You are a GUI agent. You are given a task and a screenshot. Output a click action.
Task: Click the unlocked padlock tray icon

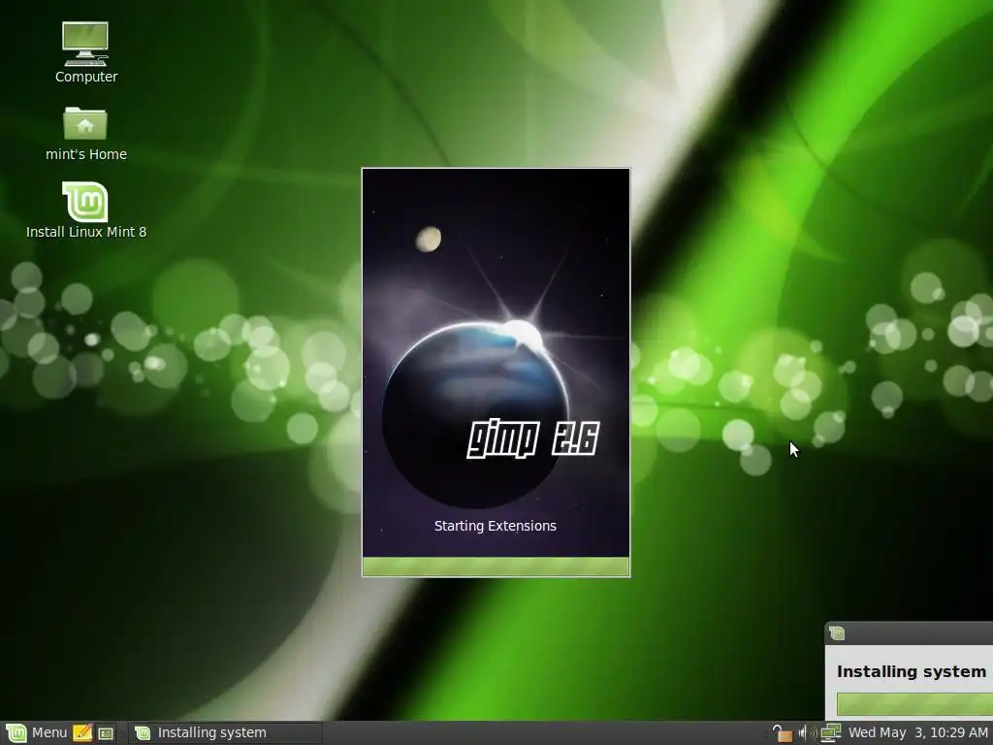click(x=783, y=733)
